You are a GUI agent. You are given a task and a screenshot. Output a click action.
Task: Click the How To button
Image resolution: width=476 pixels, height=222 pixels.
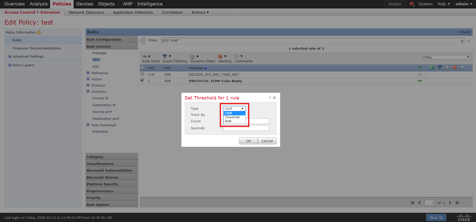[436, 217]
